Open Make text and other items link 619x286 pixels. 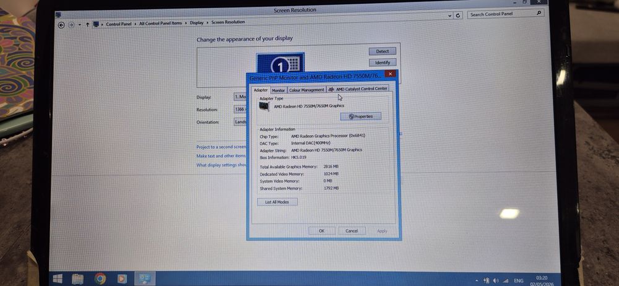point(221,156)
